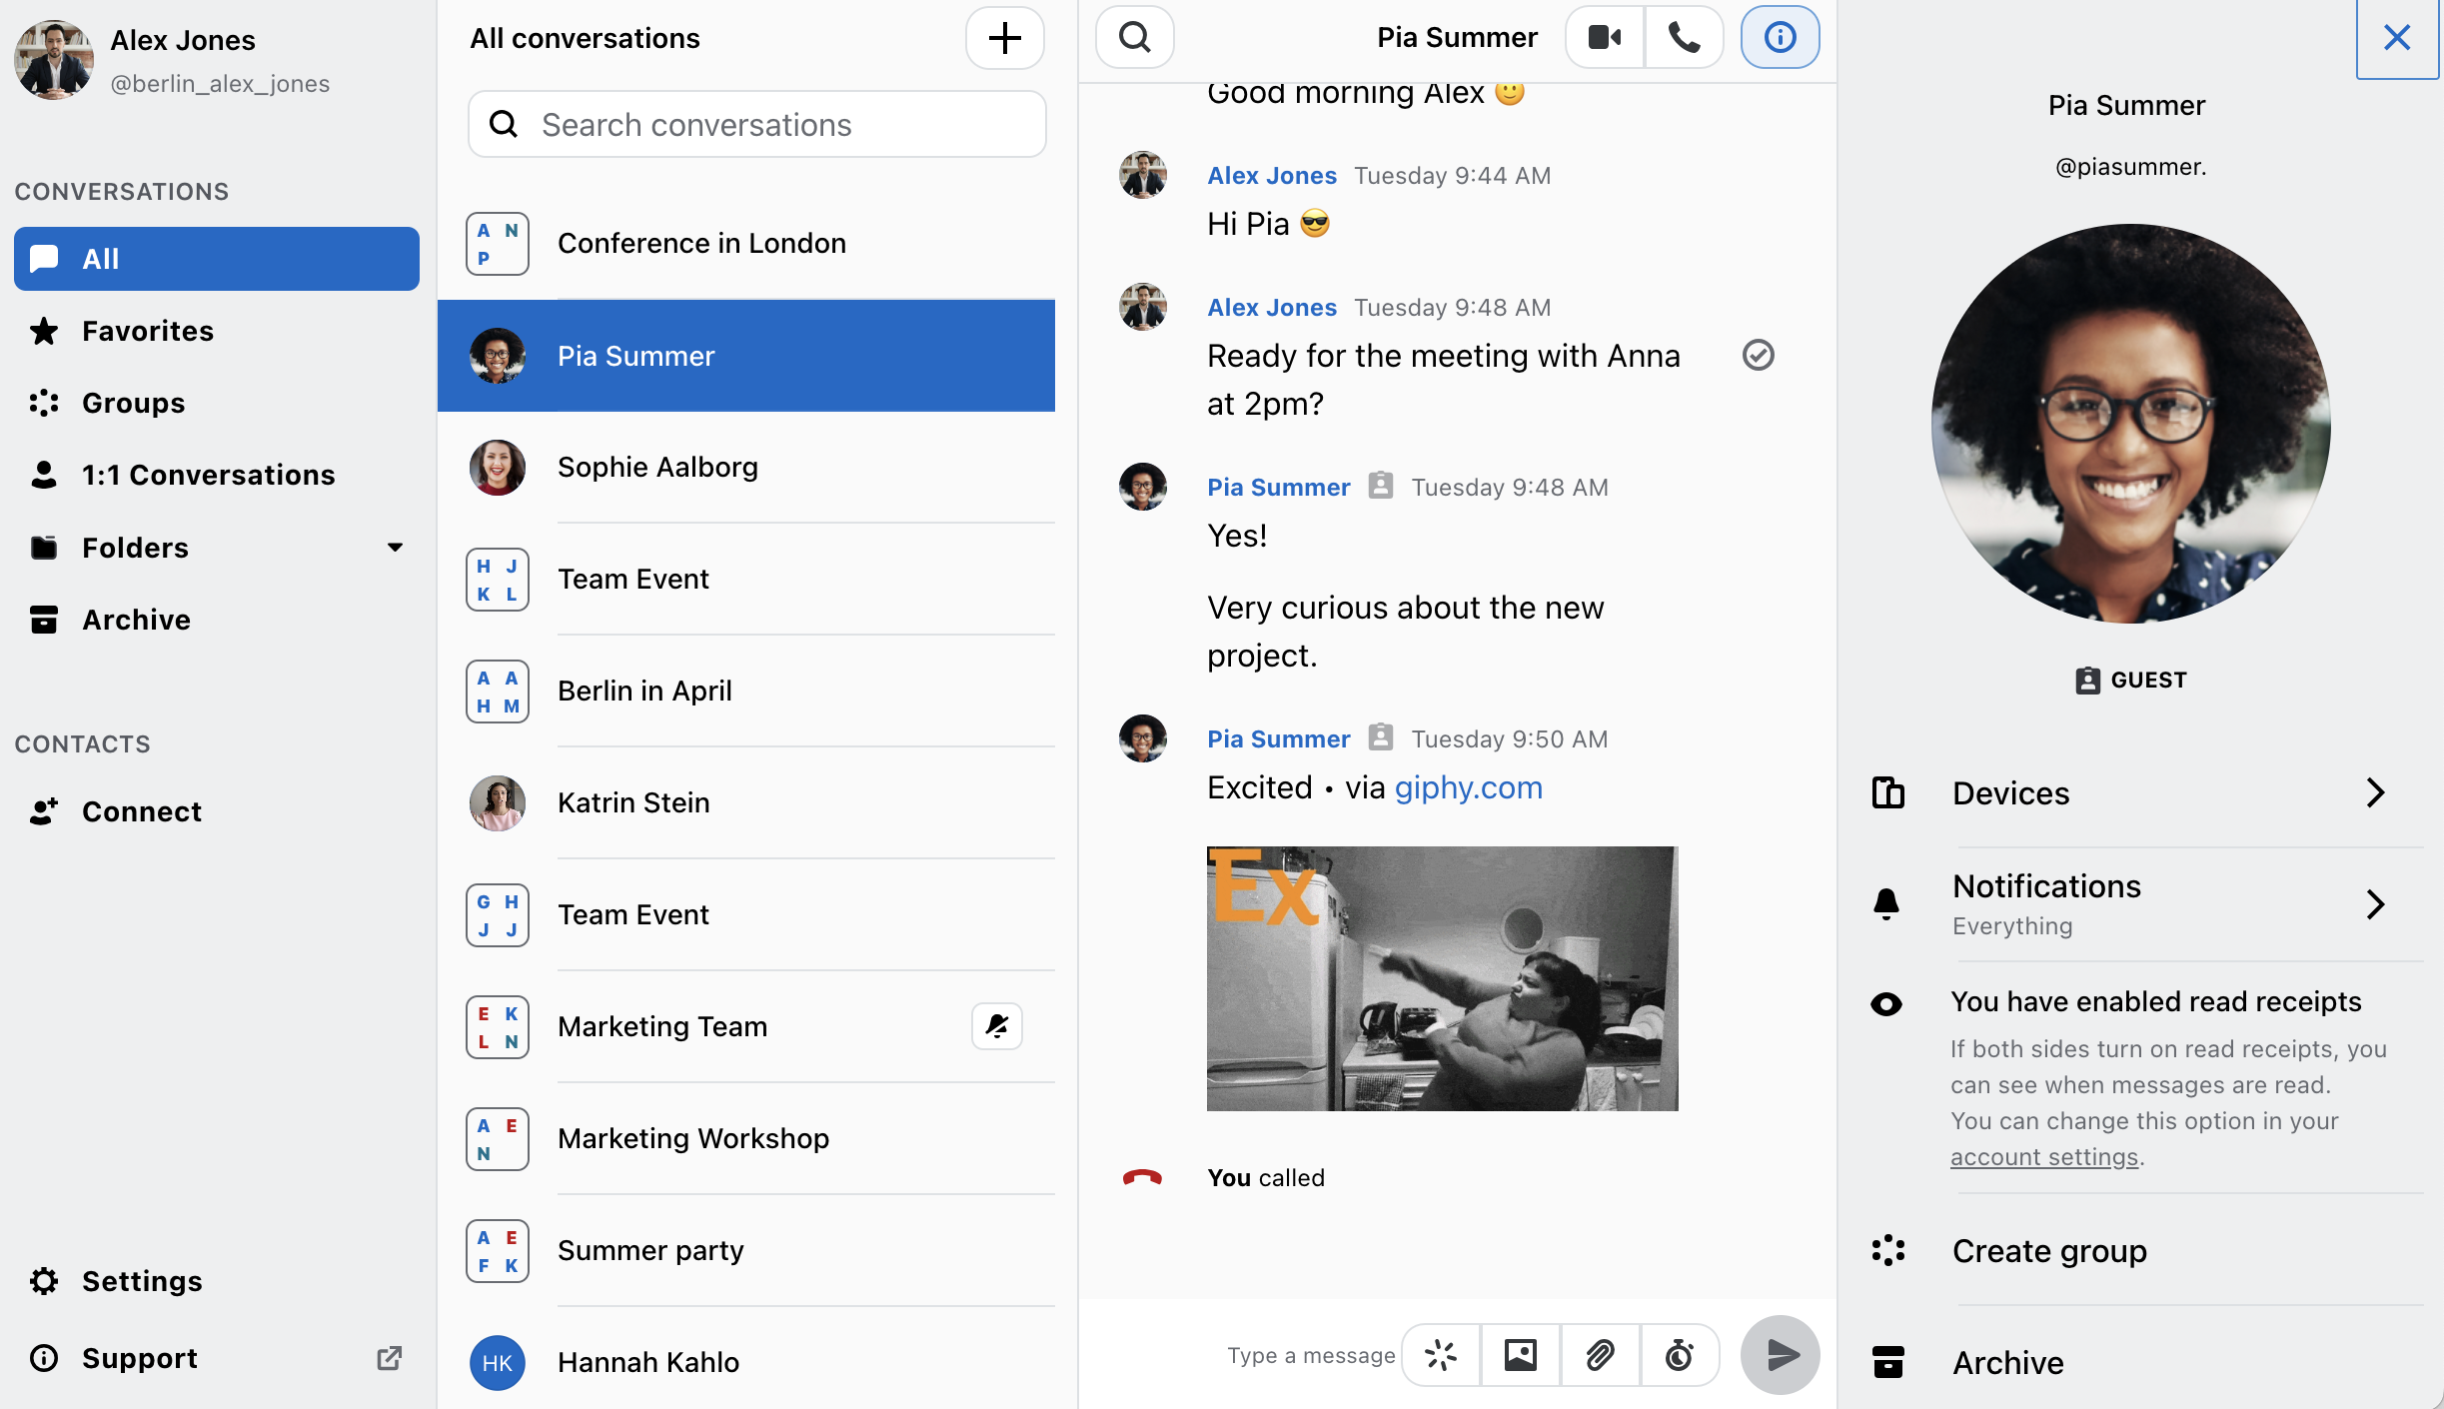
Task: Click the @piasummer. handle text
Action: tap(2130, 167)
